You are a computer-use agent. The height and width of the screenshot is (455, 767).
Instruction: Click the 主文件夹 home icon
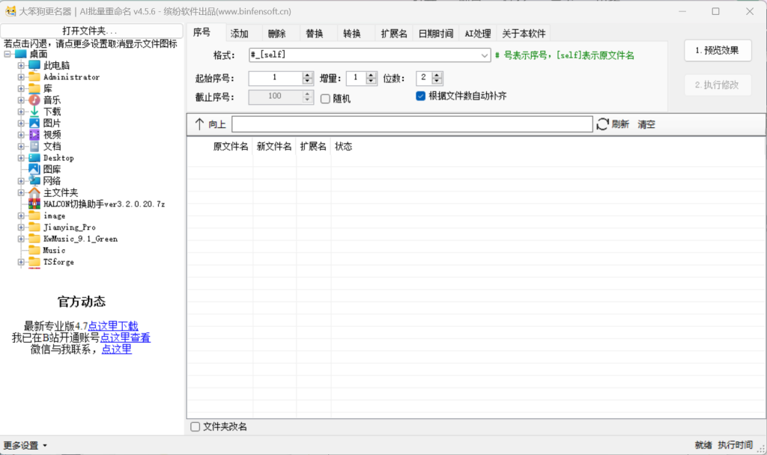[x=34, y=192]
